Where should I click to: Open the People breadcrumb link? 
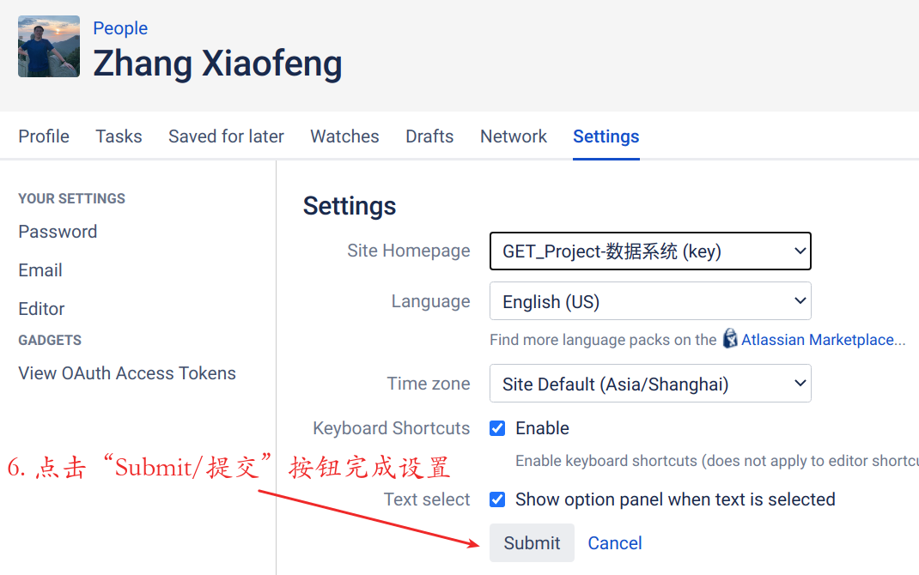tap(120, 28)
